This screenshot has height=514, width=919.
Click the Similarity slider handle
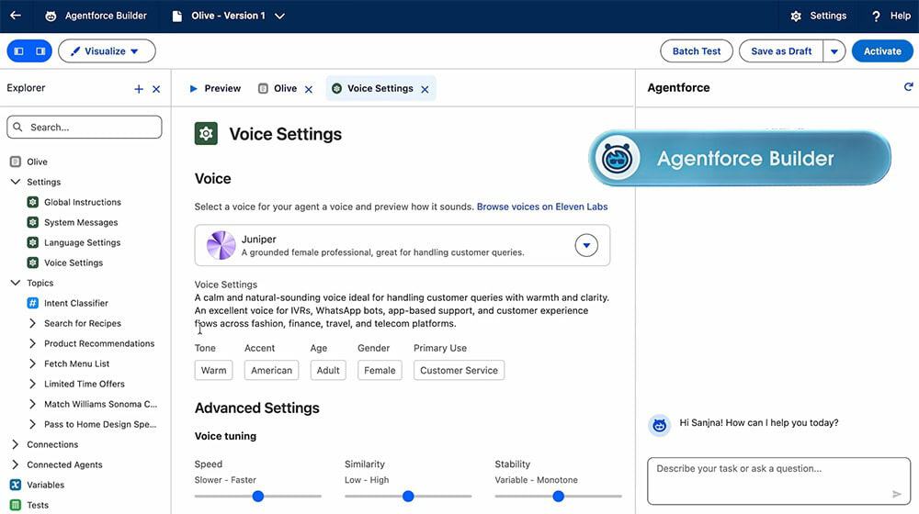[x=408, y=497]
